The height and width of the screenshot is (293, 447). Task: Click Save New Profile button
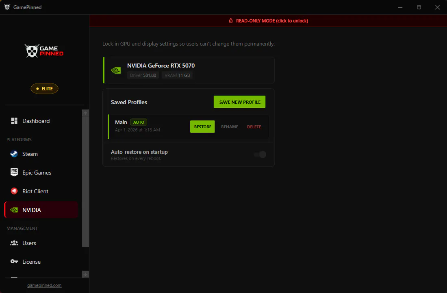click(x=239, y=102)
